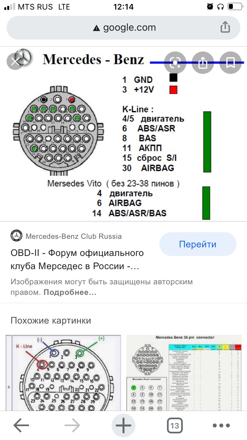This screenshot has width=247, height=440.
Task: Open the tab switcher showing 13 tabs
Action: point(175,425)
